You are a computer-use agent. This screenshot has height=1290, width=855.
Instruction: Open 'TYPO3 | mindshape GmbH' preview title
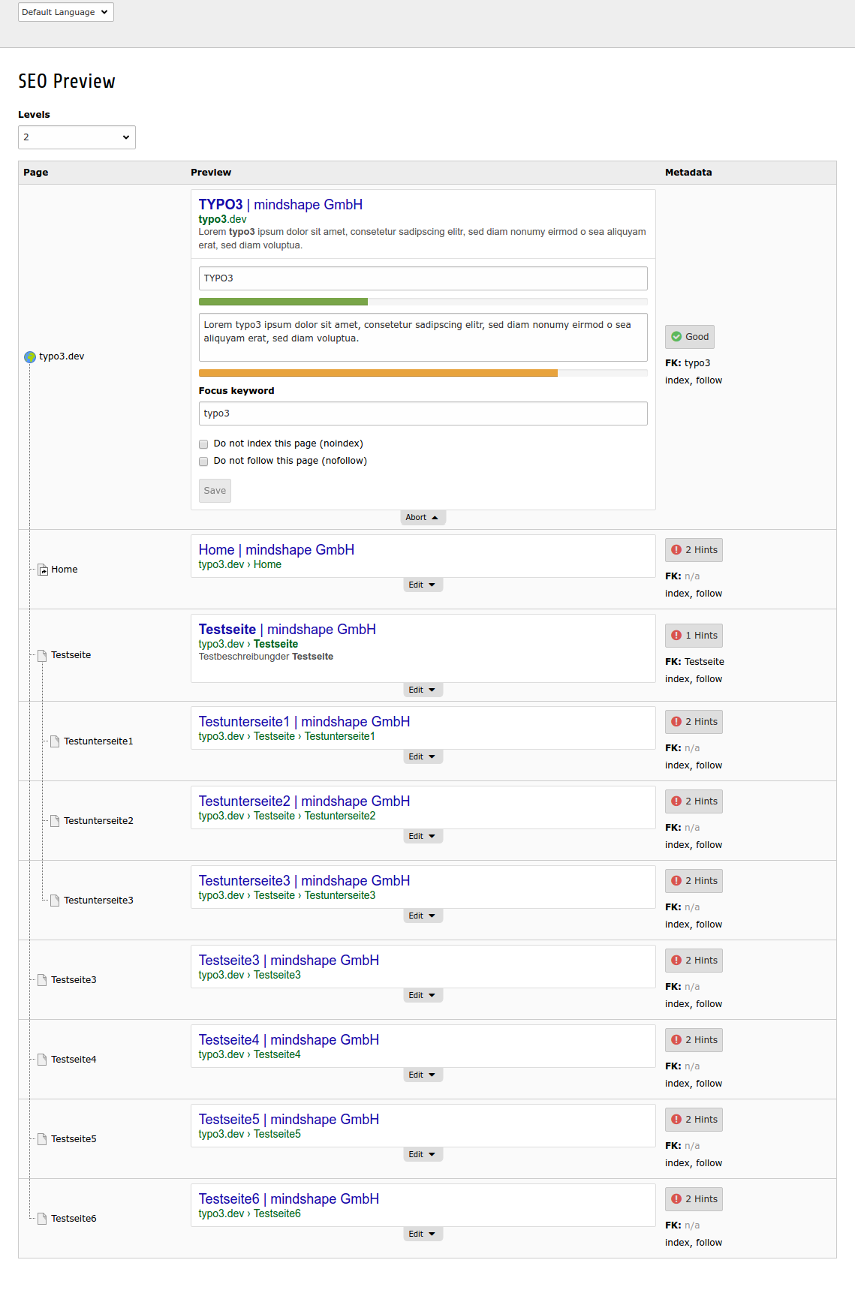click(281, 205)
